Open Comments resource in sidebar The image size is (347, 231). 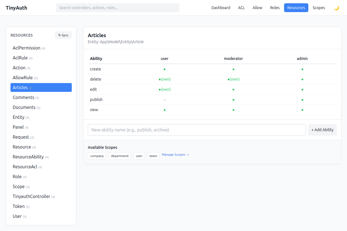[41, 97]
